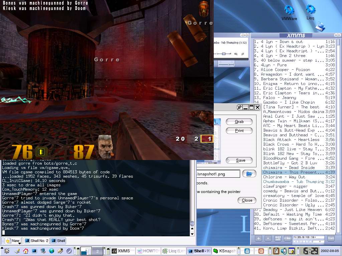
Task: Click the lock screen icon in the panel
Action: point(247,251)
